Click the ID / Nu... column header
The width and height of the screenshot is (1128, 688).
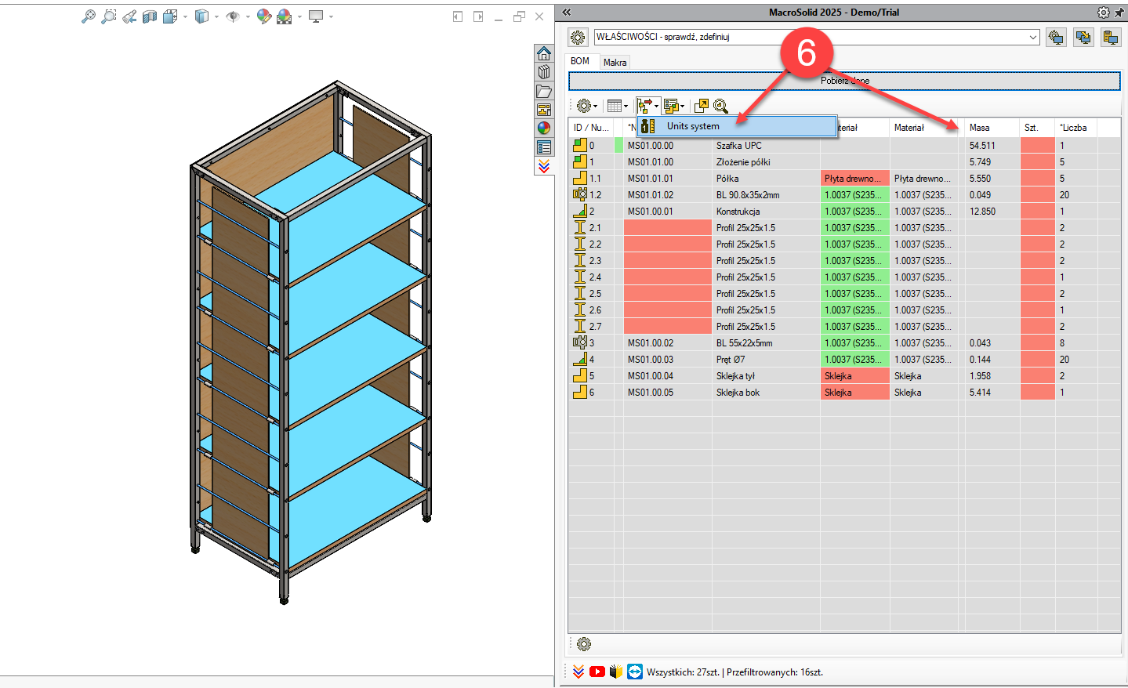point(590,128)
